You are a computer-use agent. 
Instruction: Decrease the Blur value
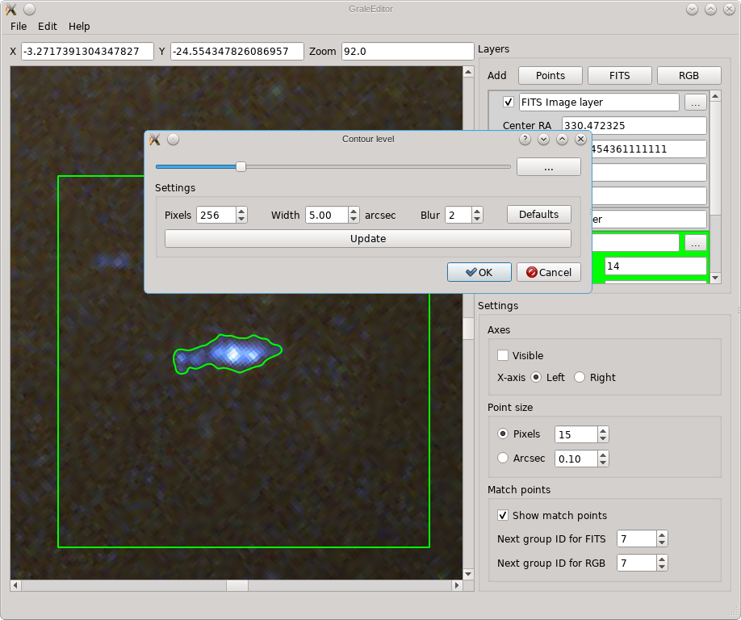[x=477, y=219]
